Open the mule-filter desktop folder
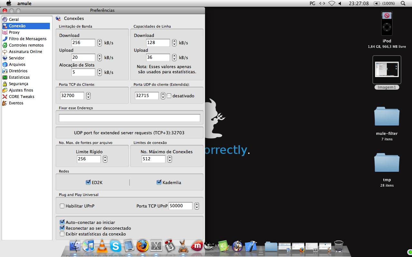412x257 pixels. click(x=387, y=118)
